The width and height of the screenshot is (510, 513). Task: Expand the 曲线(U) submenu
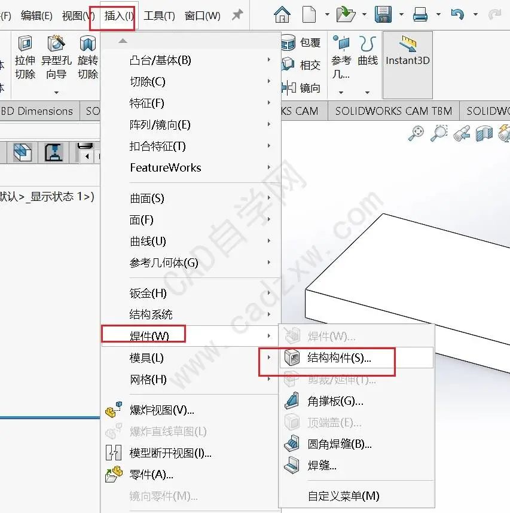191,241
